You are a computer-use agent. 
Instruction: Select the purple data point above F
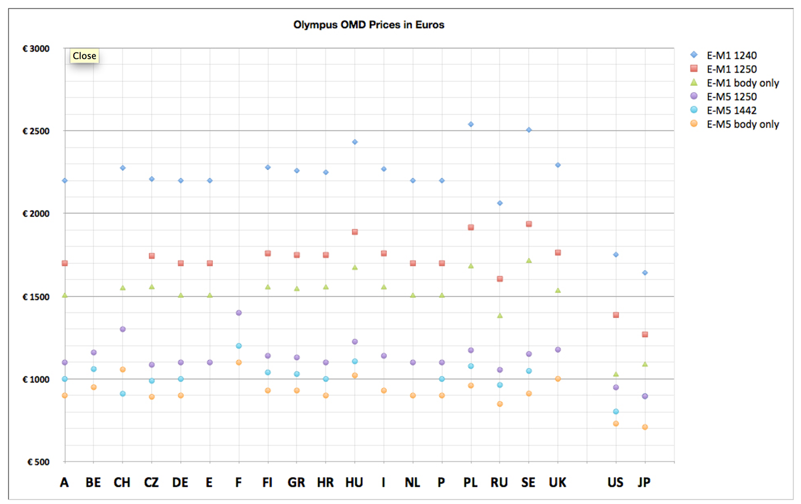click(x=239, y=313)
